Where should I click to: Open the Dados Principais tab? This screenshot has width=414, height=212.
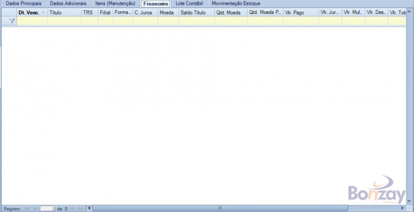(23, 4)
